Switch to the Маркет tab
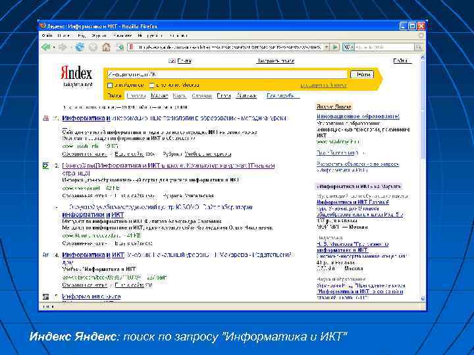474x355 pixels. tap(159, 96)
